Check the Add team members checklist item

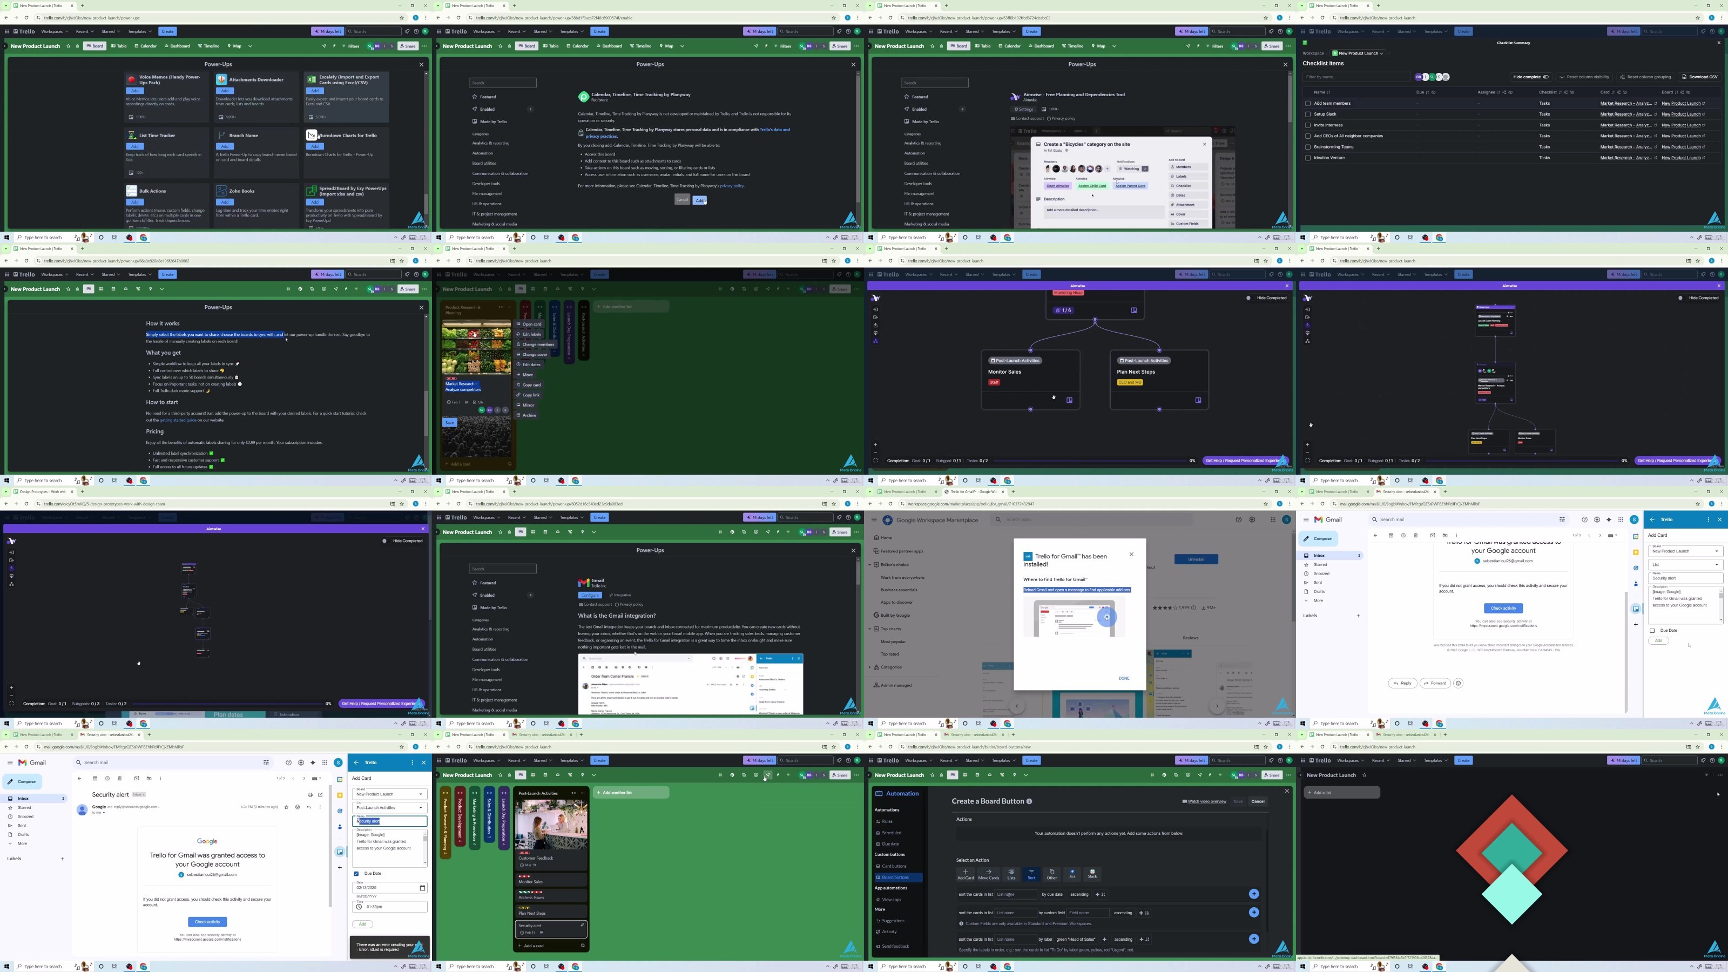pos(1307,103)
